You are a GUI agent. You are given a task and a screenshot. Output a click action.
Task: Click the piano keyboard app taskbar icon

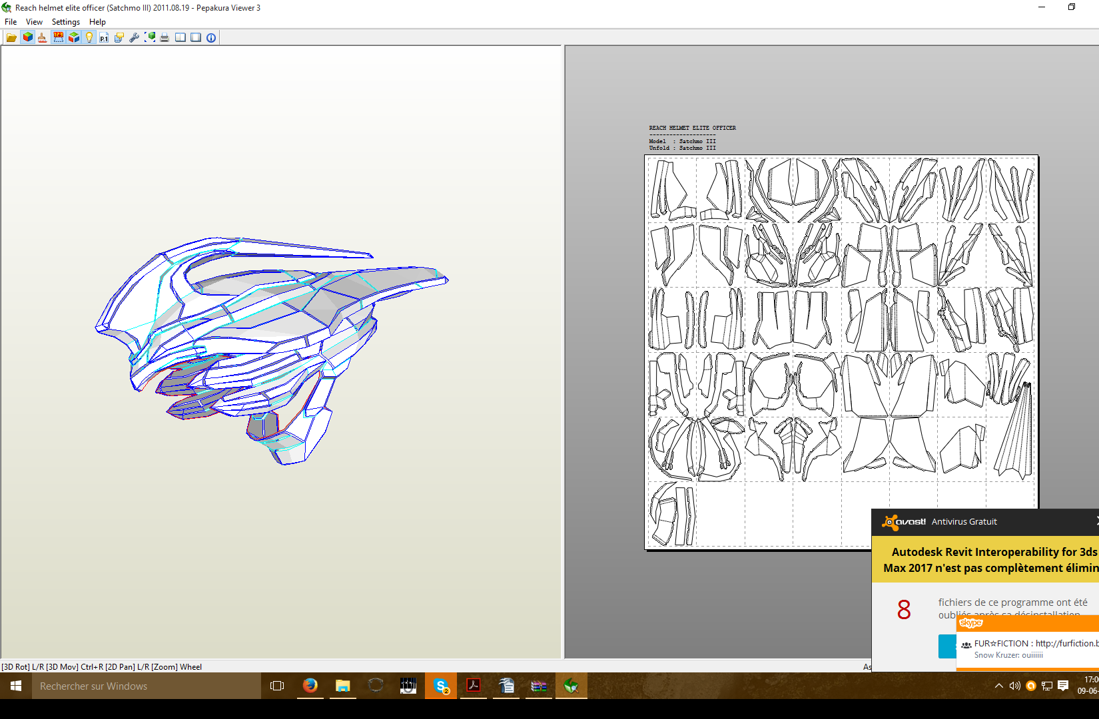pyautogui.click(x=408, y=686)
